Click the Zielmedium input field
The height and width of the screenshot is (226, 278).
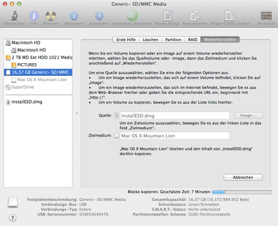(175, 136)
